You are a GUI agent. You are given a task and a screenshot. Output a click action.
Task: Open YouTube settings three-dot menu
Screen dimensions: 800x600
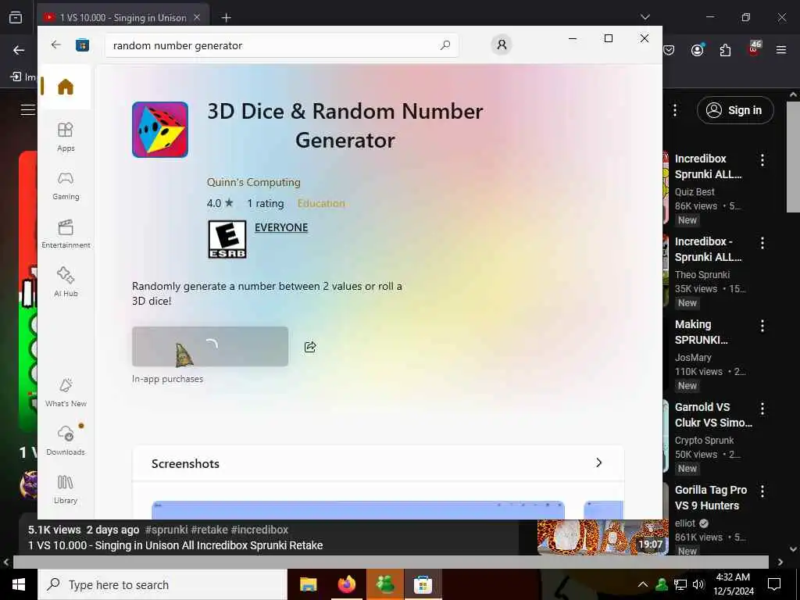point(675,110)
